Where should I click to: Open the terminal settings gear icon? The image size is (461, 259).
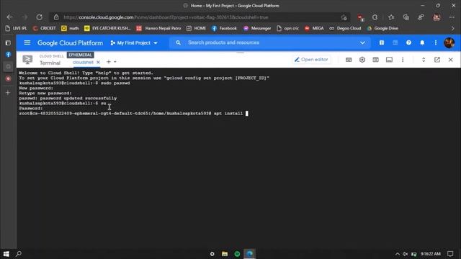pyautogui.click(x=362, y=60)
